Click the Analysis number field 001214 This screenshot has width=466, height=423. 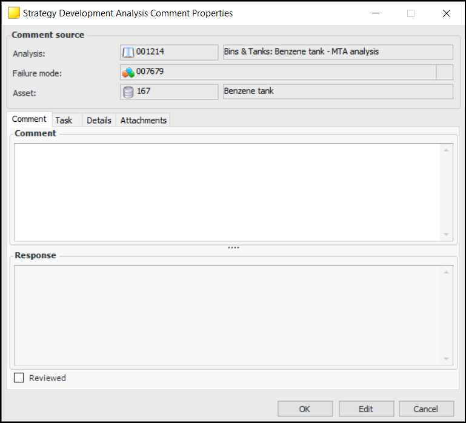pos(169,52)
